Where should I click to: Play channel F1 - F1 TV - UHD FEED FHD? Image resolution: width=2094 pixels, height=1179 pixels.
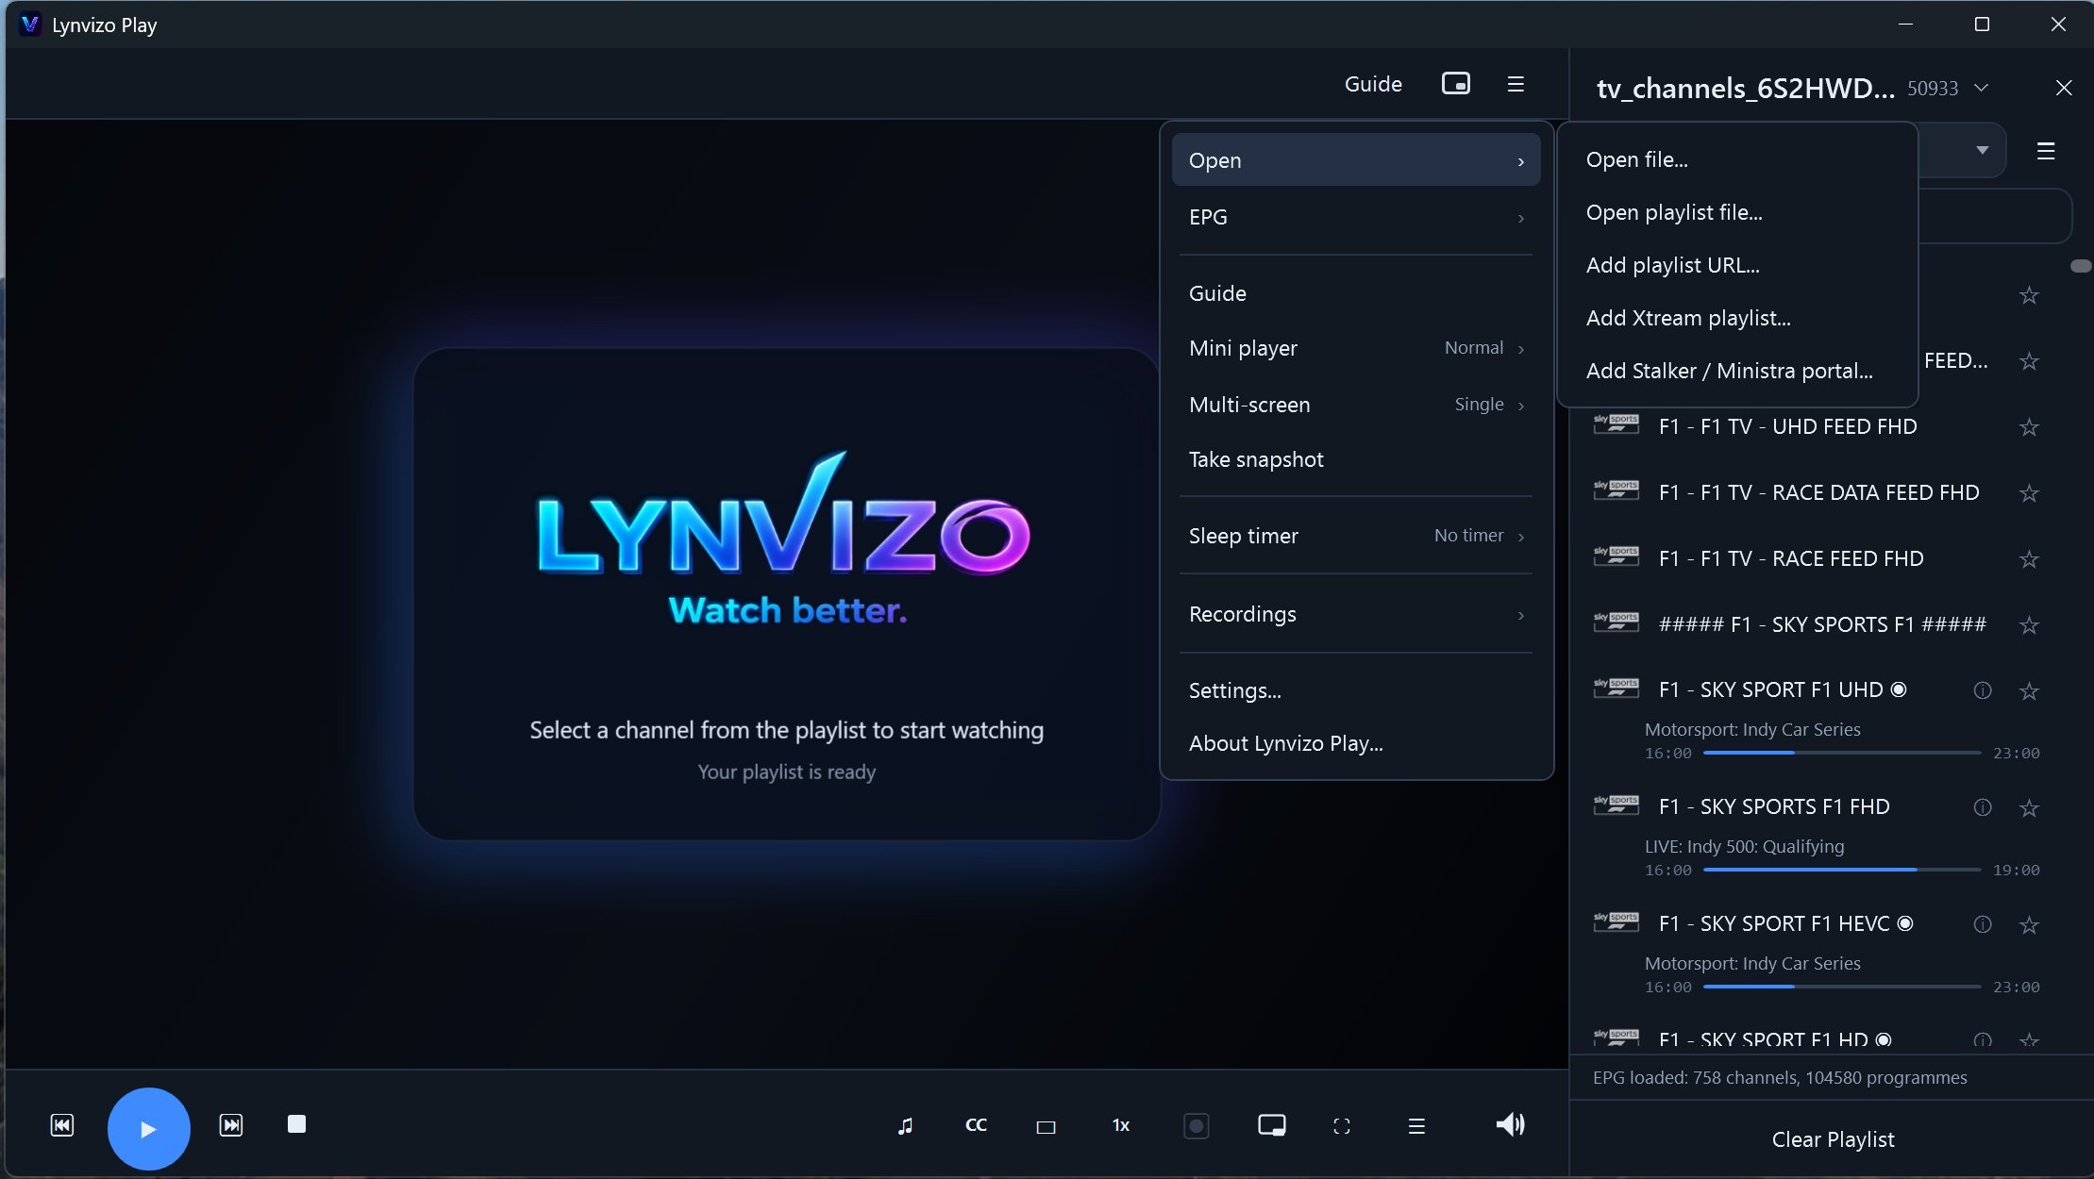coord(1787,426)
